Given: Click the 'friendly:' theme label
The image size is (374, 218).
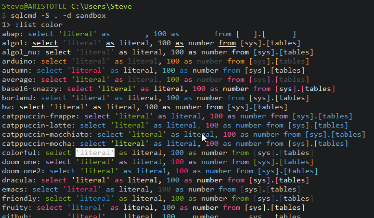Looking at the screenshot, I should 22,198.
